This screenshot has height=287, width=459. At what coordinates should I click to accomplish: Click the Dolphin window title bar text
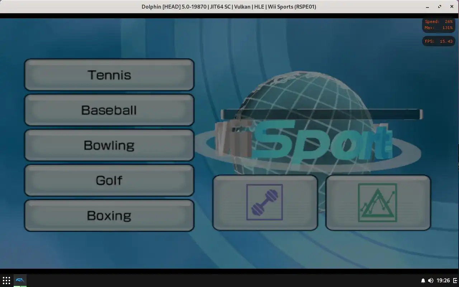229,7
